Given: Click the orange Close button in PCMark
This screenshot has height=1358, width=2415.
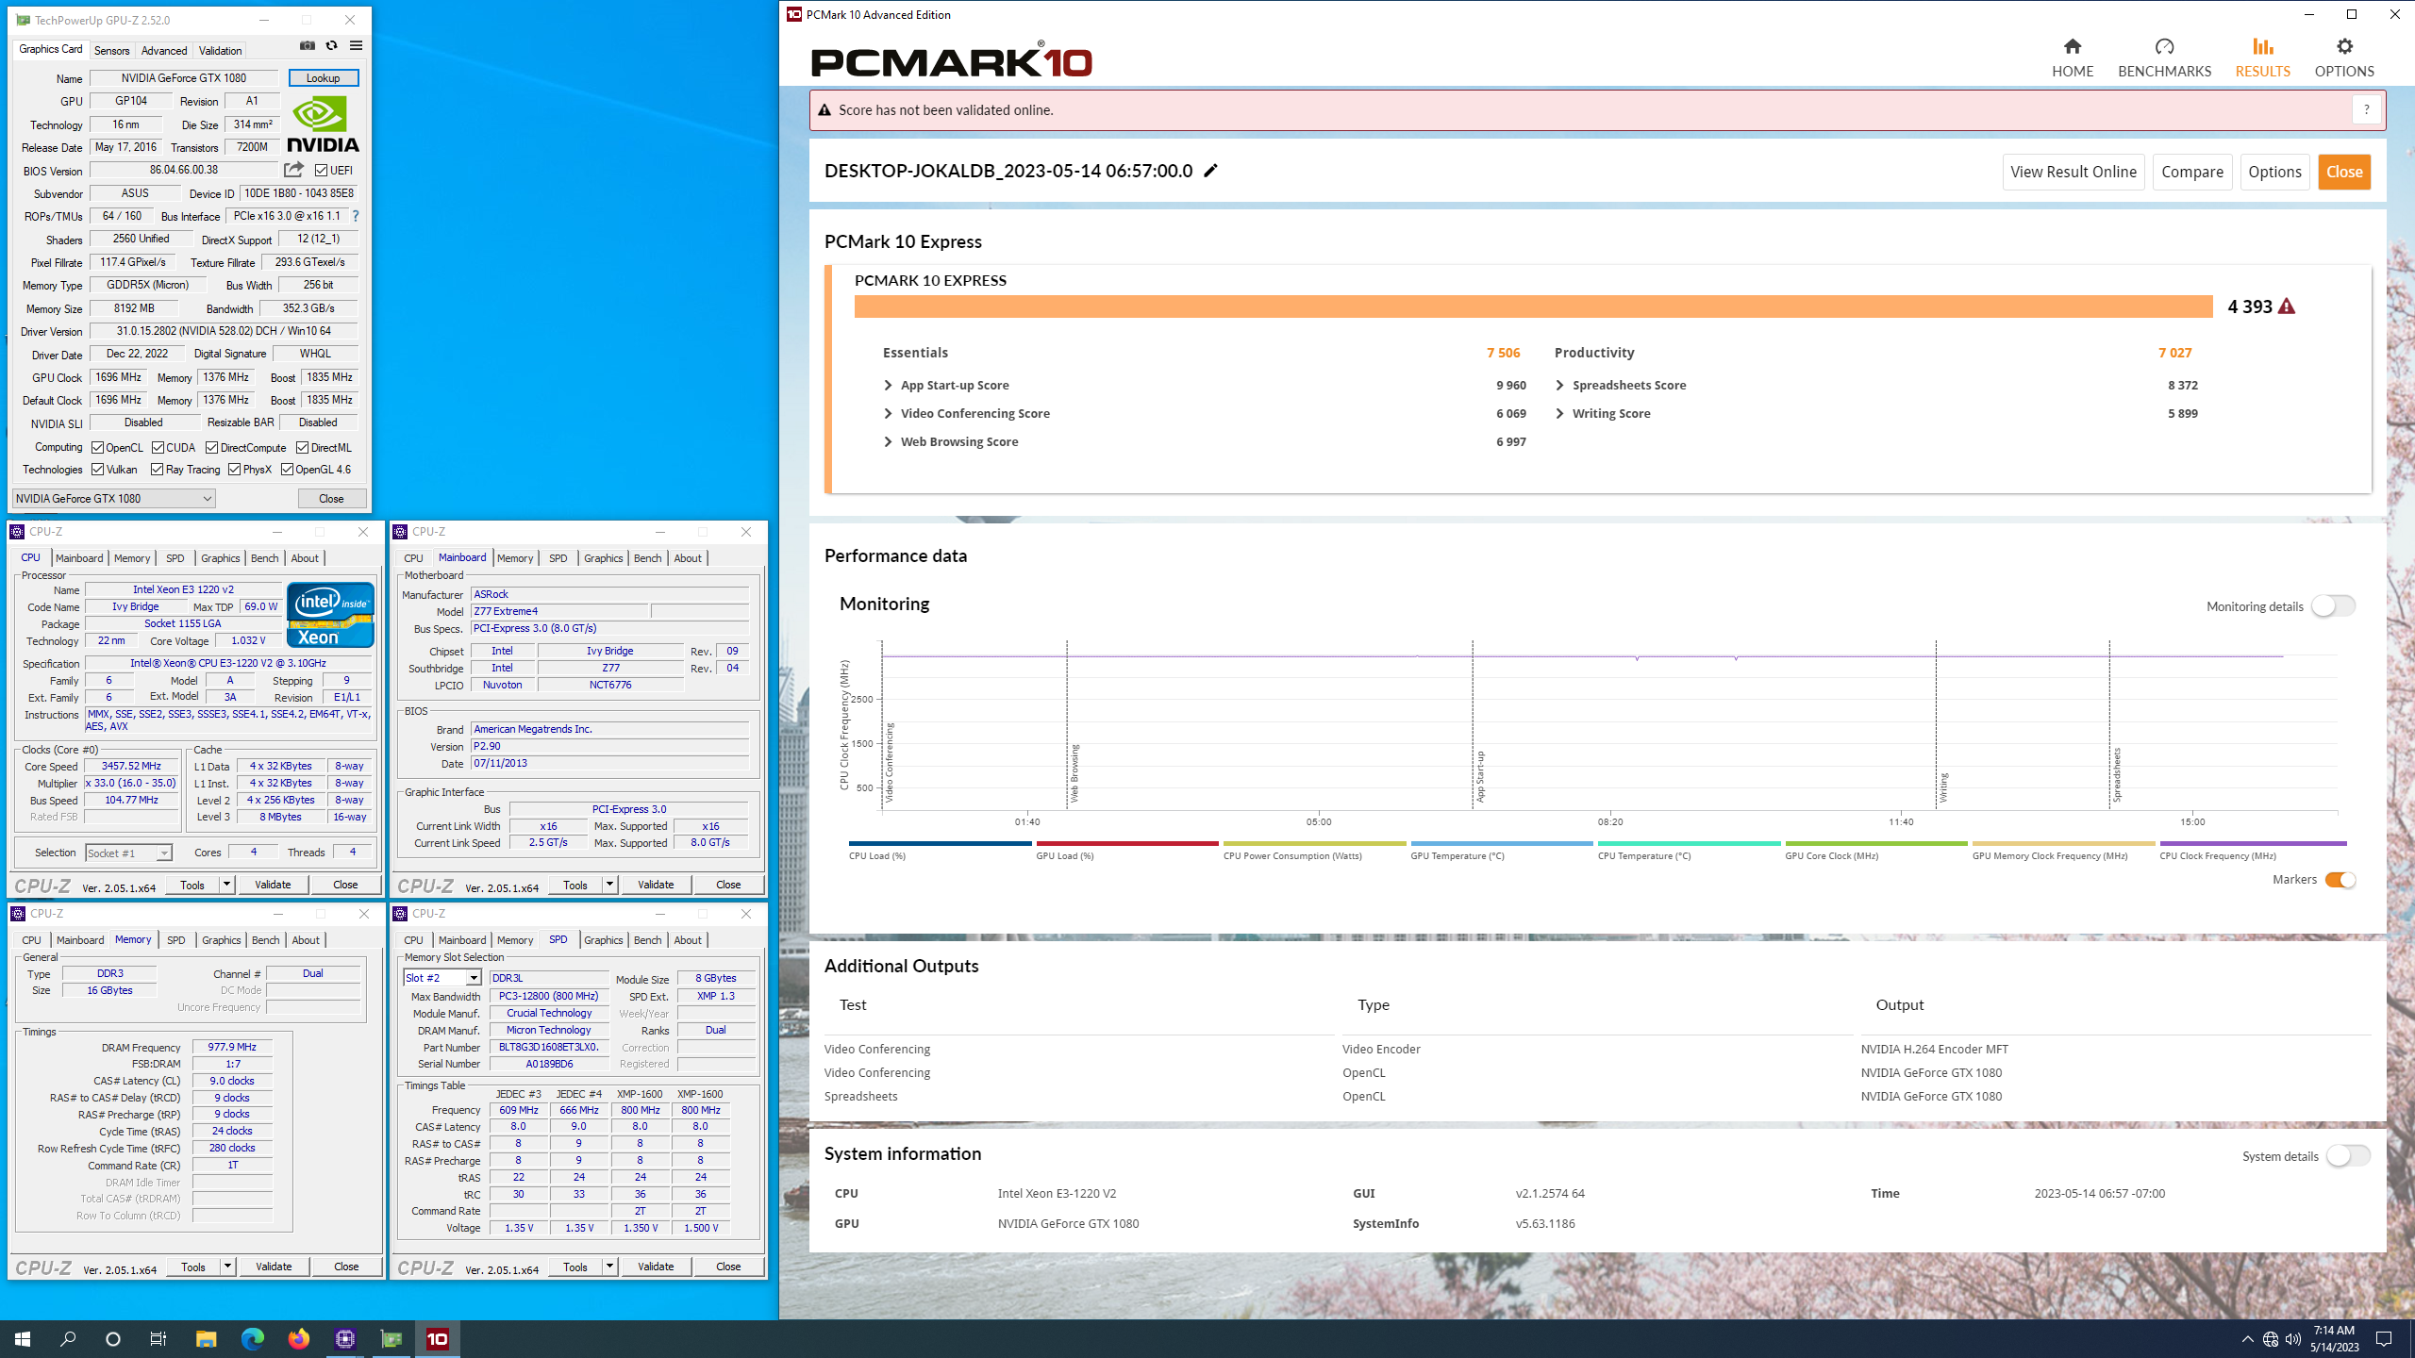Looking at the screenshot, I should (2344, 172).
